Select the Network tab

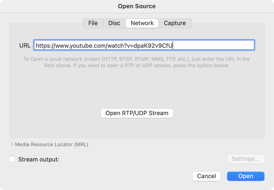[x=142, y=23]
